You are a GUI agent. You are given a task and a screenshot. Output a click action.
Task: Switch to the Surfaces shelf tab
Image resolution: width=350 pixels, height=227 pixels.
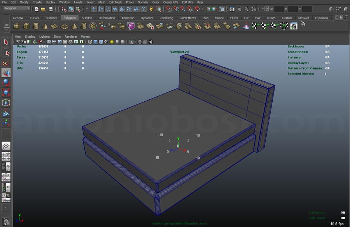point(51,18)
